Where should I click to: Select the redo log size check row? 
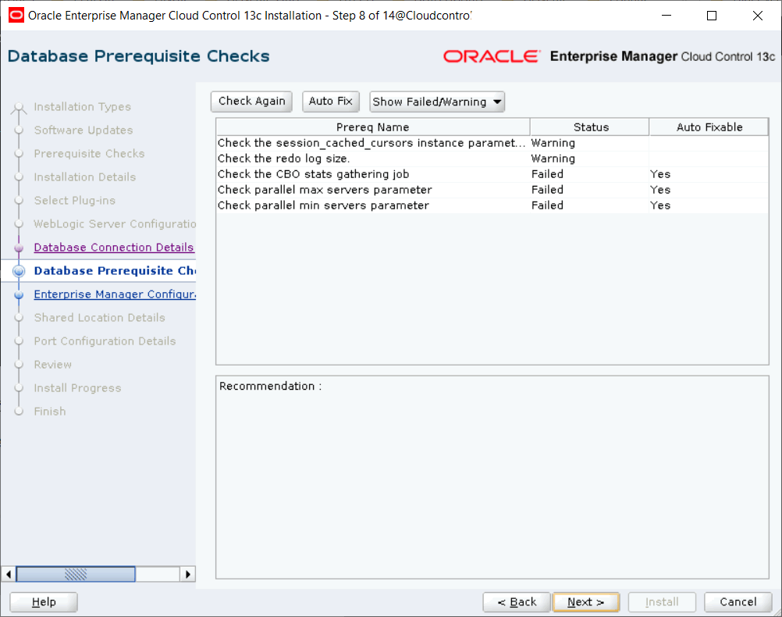[x=492, y=159]
